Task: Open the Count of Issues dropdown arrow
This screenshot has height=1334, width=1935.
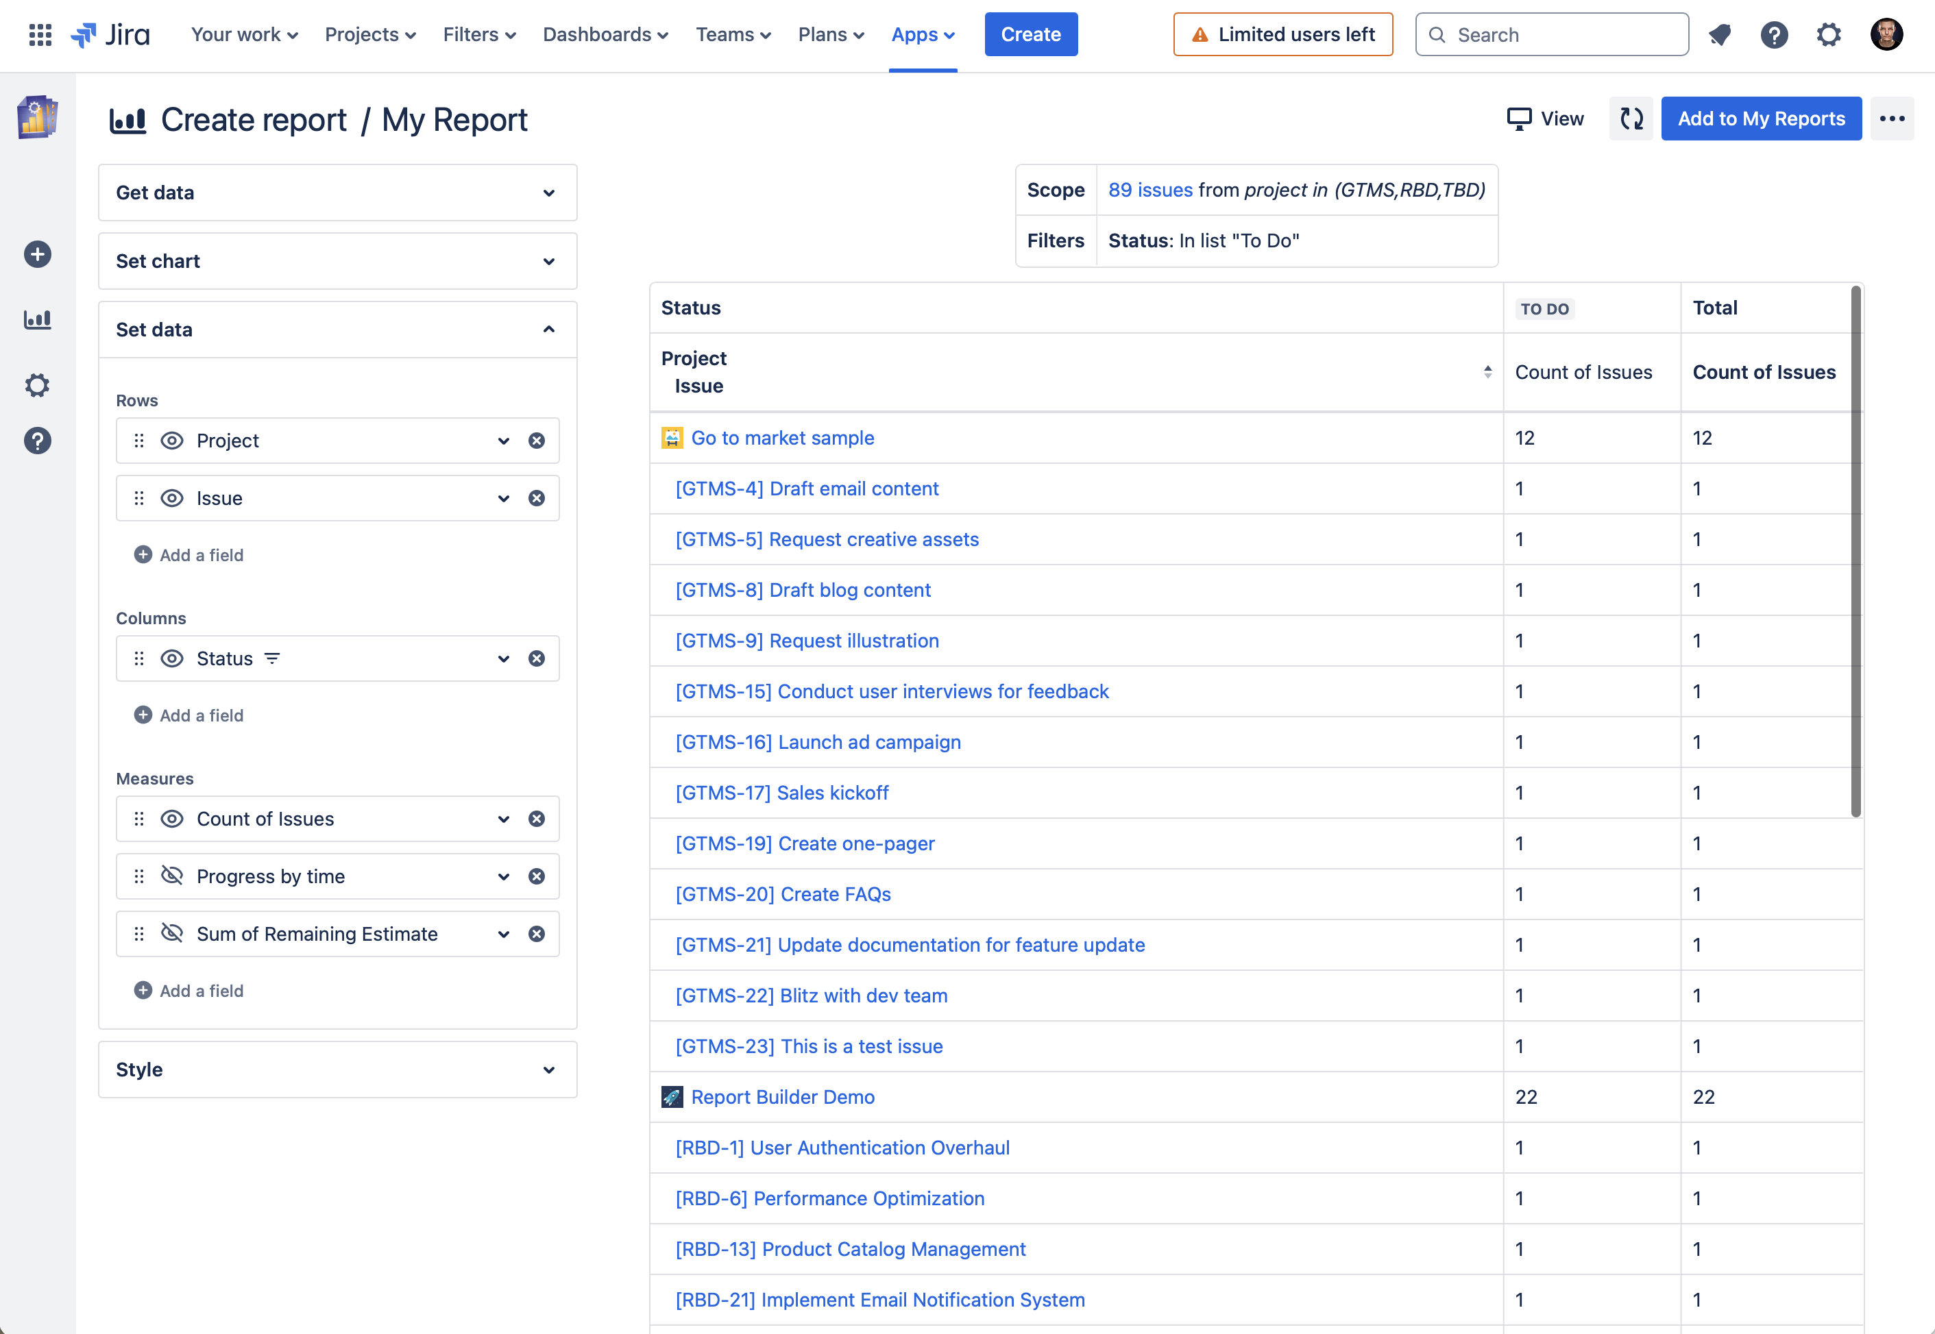Action: coord(503,819)
